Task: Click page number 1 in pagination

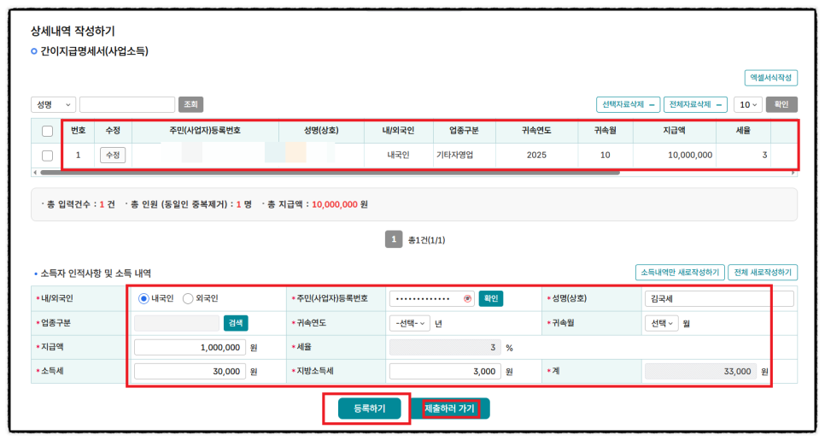Action: click(394, 239)
